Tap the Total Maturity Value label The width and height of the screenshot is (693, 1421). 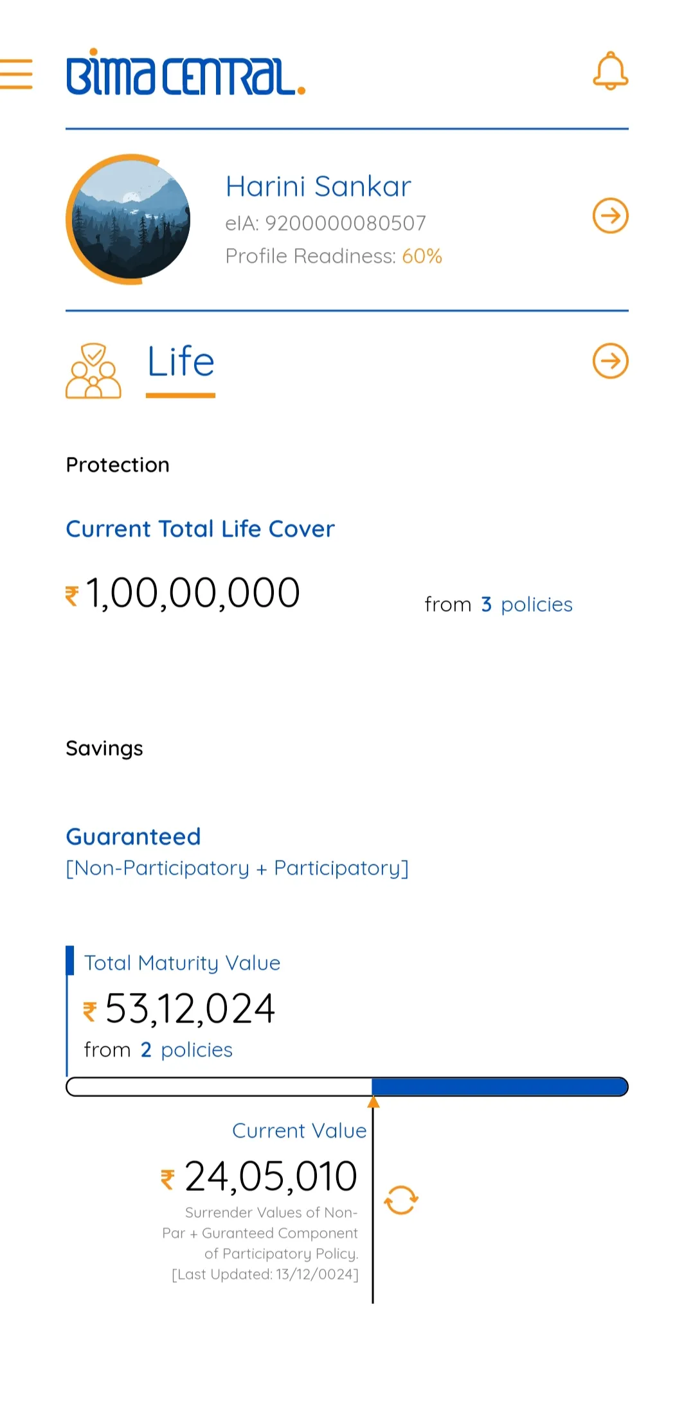click(x=182, y=963)
